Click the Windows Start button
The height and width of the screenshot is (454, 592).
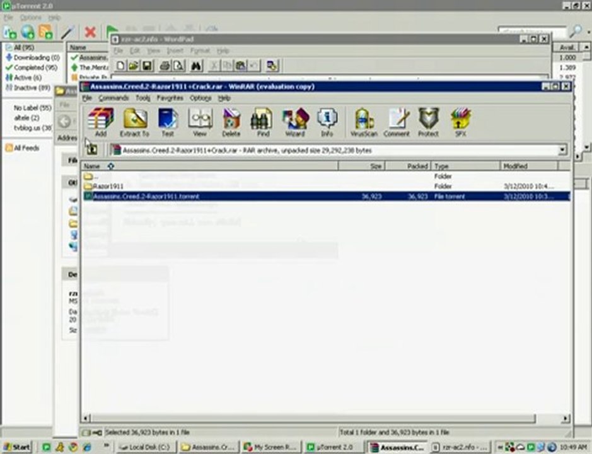coord(17,447)
